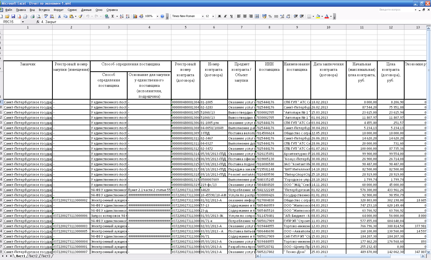Toggle italic formatting (К)

point(225,16)
